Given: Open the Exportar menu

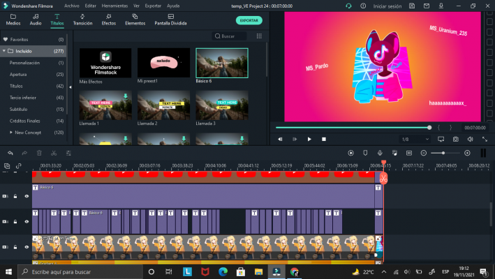Looking at the screenshot, I should (153, 6).
